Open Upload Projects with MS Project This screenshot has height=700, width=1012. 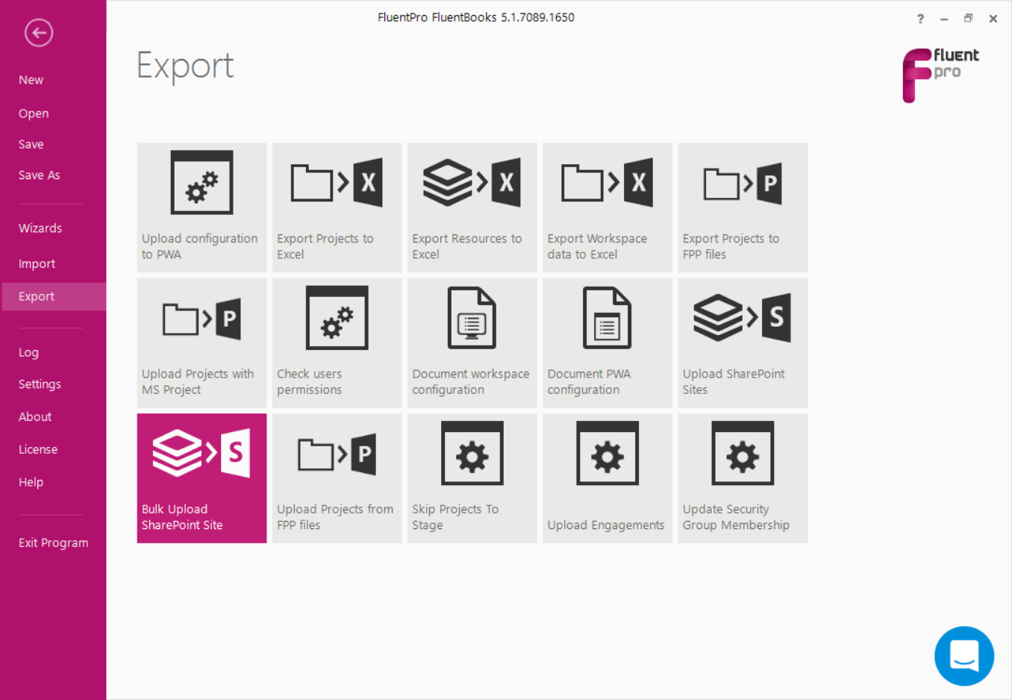click(x=202, y=343)
